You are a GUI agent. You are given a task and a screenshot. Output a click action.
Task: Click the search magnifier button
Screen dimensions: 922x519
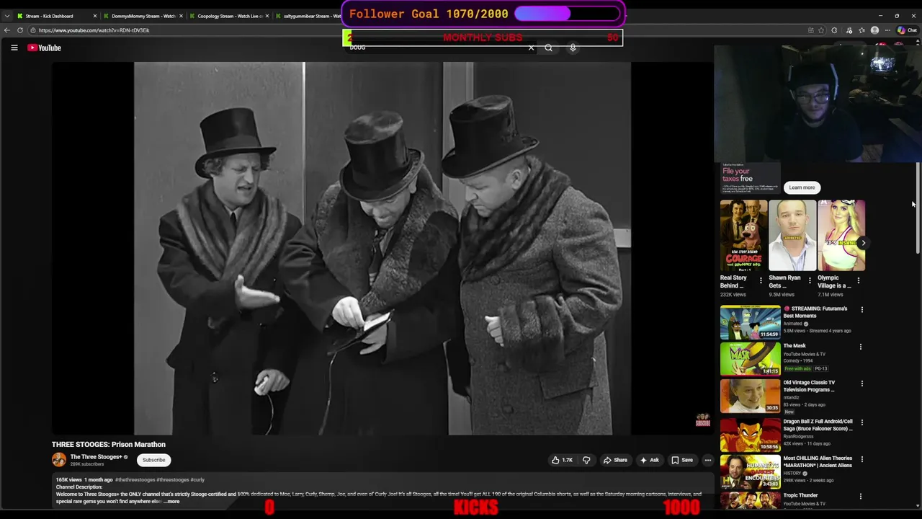click(549, 48)
